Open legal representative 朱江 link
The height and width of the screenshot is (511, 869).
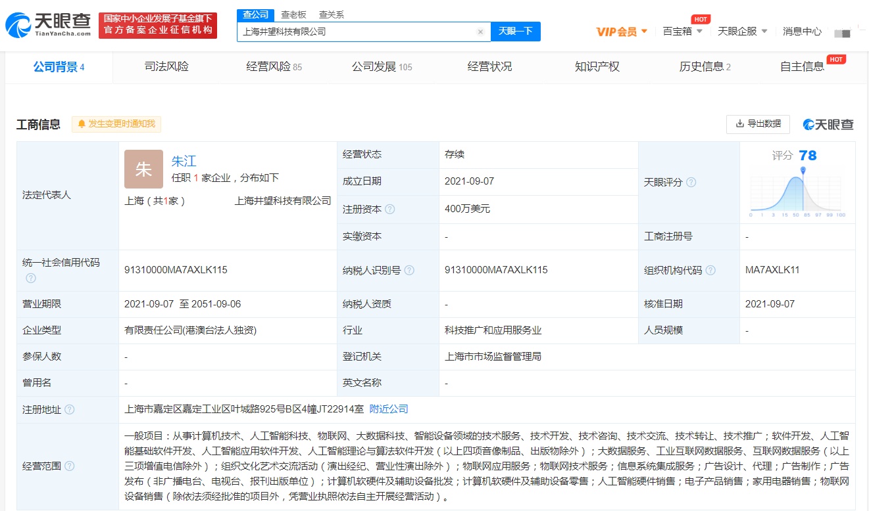[184, 161]
